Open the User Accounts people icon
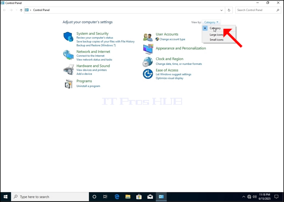The width and height of the screenshot is (284, 202). 148,37
